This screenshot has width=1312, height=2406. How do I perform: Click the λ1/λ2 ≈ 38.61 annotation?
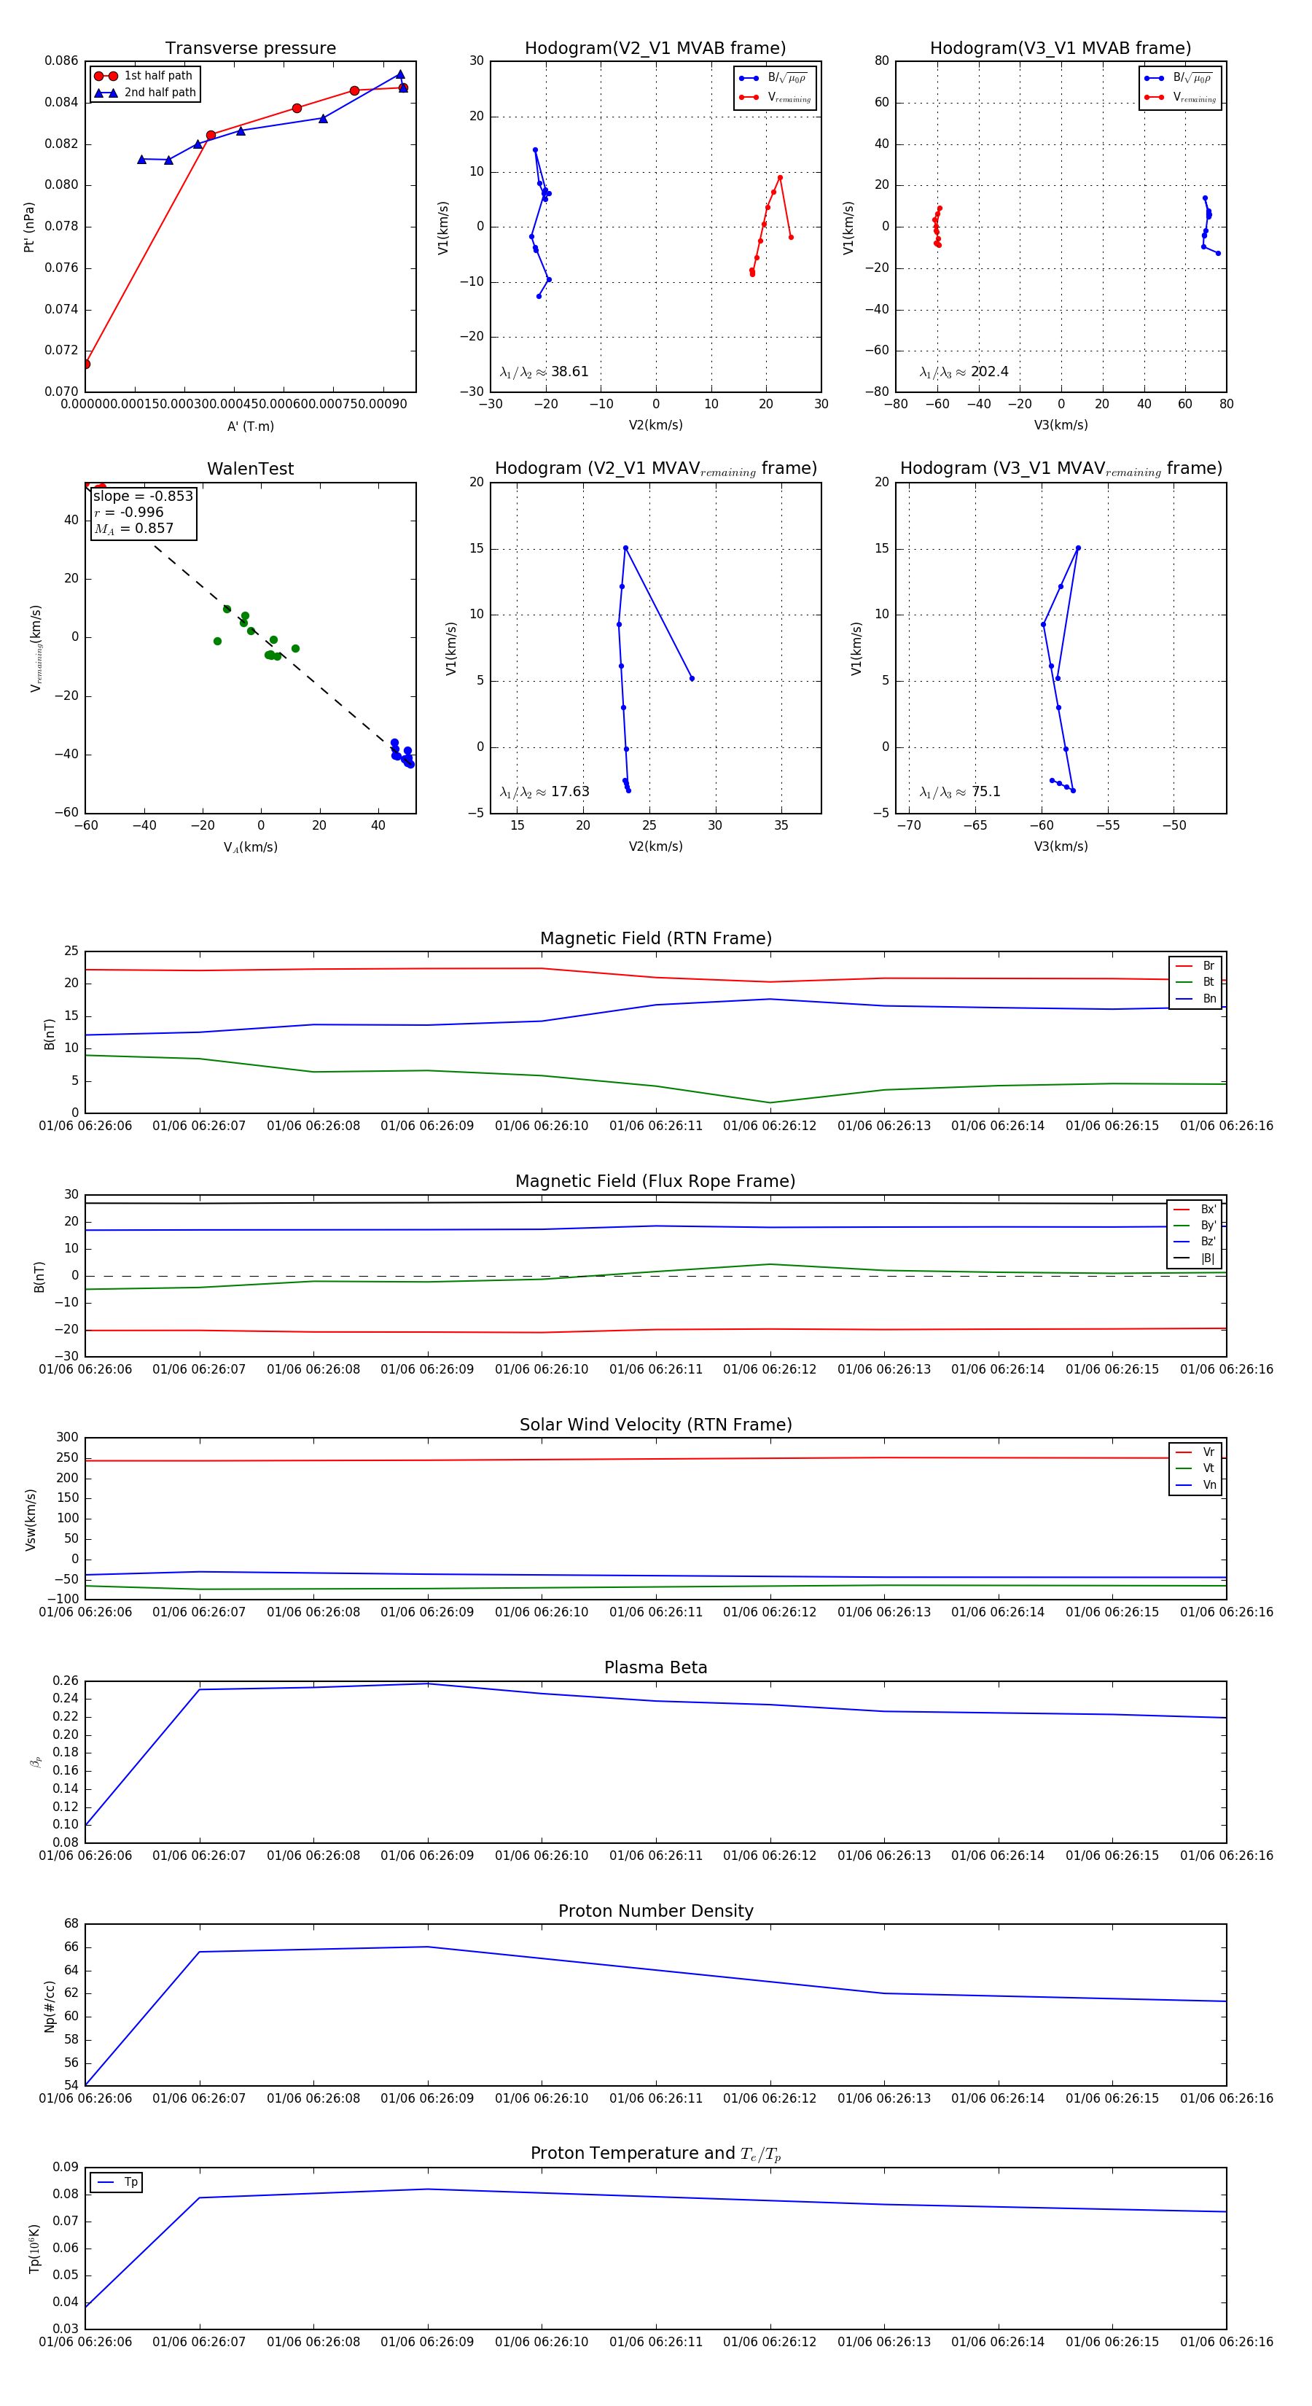(x=544, y=372)
